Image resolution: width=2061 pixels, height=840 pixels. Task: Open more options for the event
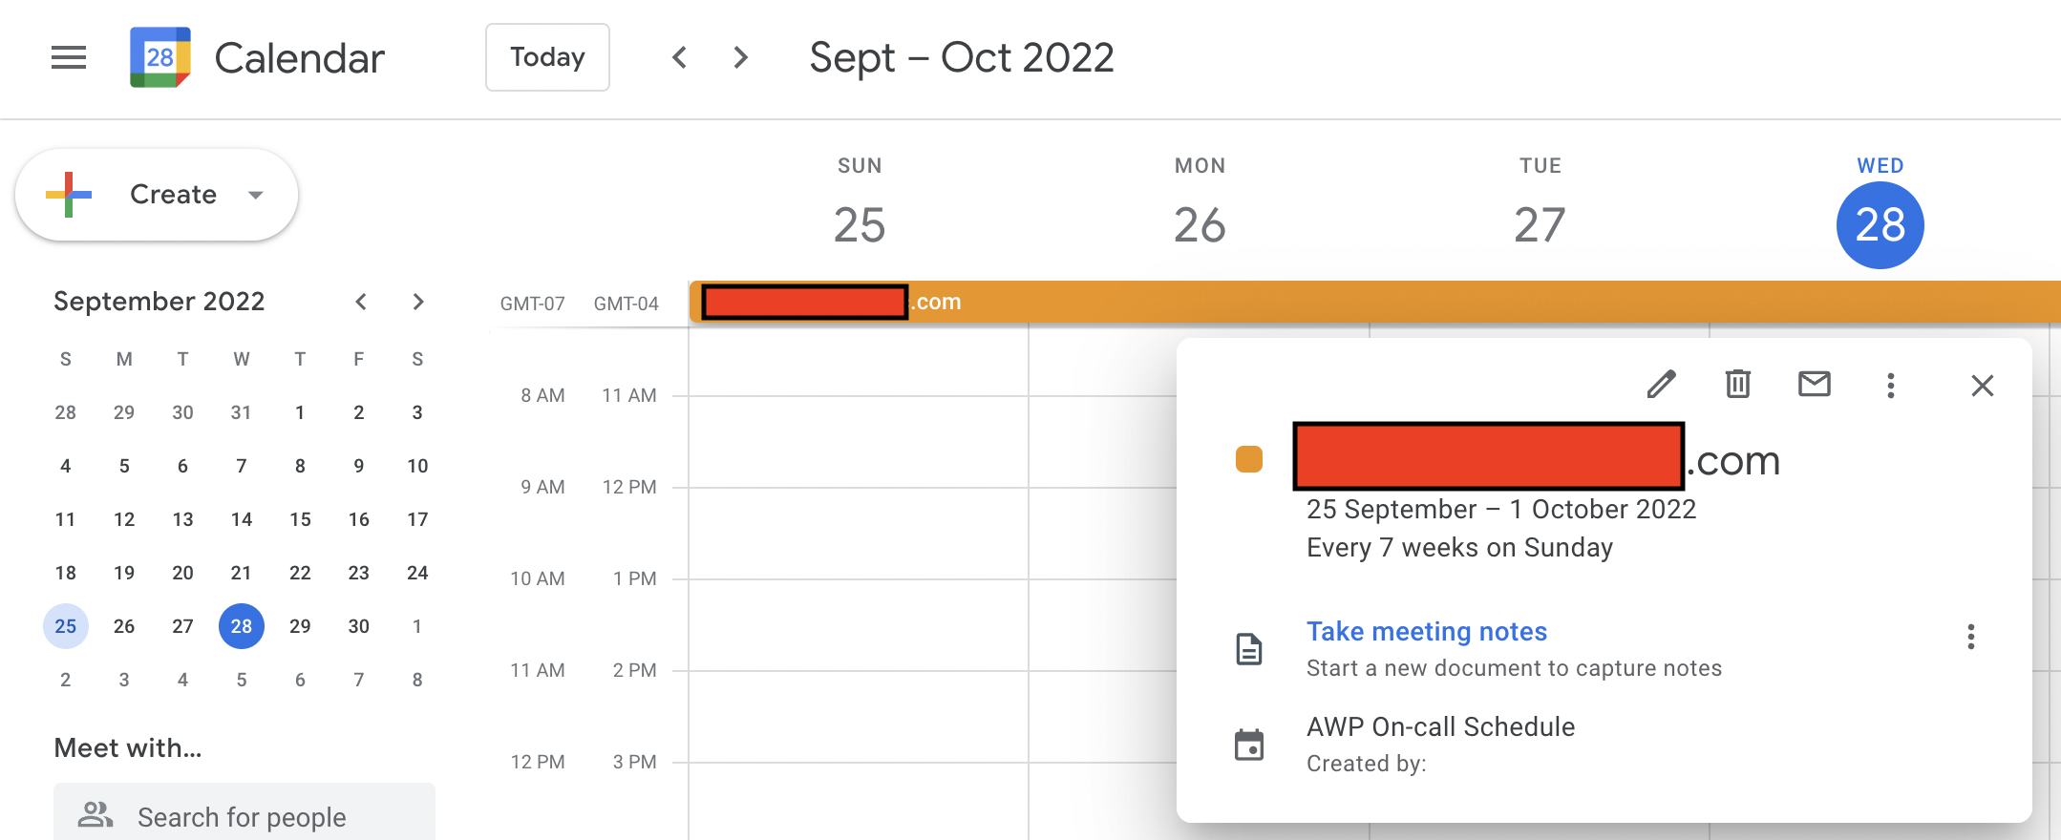click(1890, 385)
